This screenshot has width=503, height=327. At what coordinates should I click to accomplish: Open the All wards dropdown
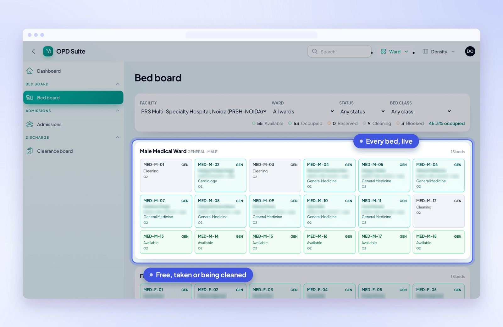click(303, 112)
